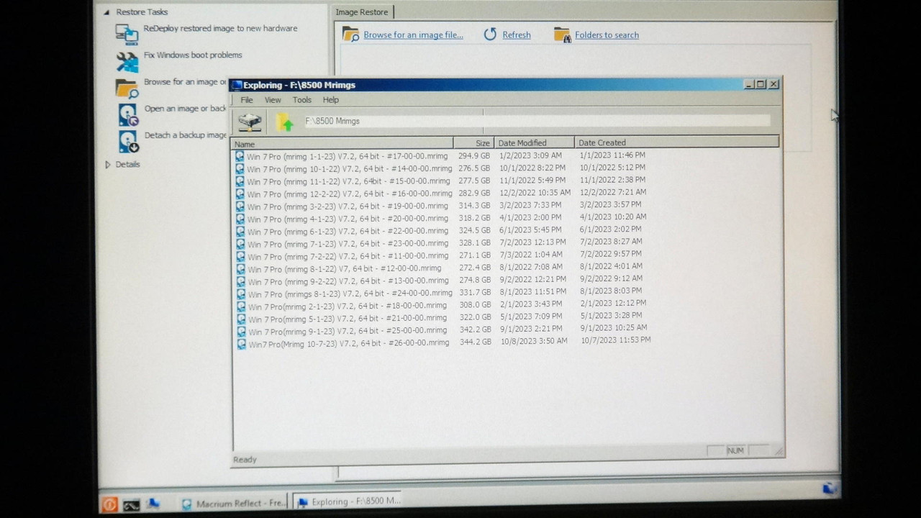Click the drive icon in Explorer toolbar
Screen dimensions: 921x518
(250, 121)
